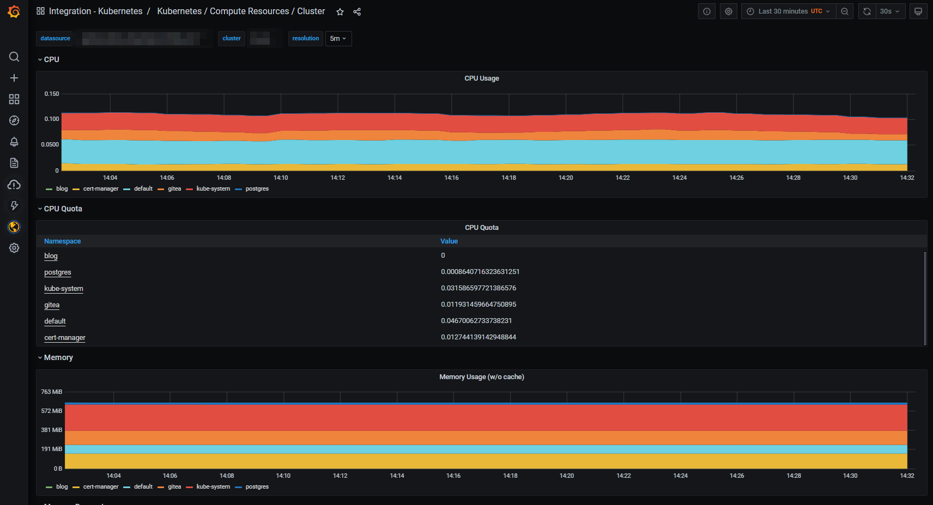
Task: Click the Compute Resources / Cluster dashboard title
Action: (241, 11)
